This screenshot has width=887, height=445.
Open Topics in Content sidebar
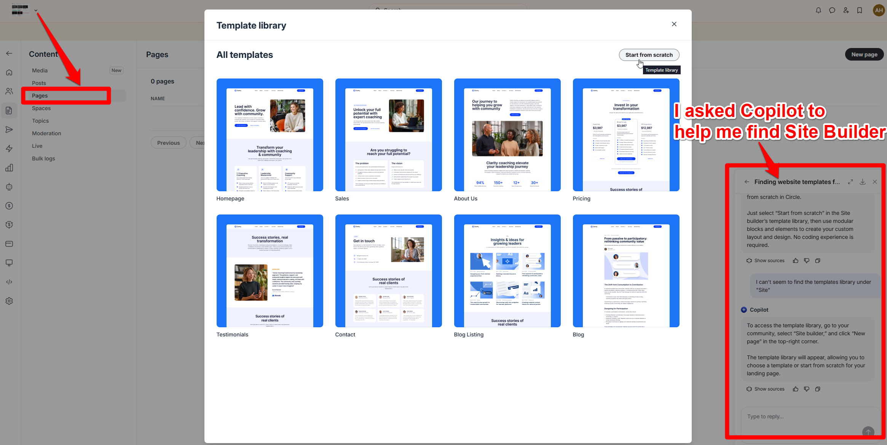(40, 121)
